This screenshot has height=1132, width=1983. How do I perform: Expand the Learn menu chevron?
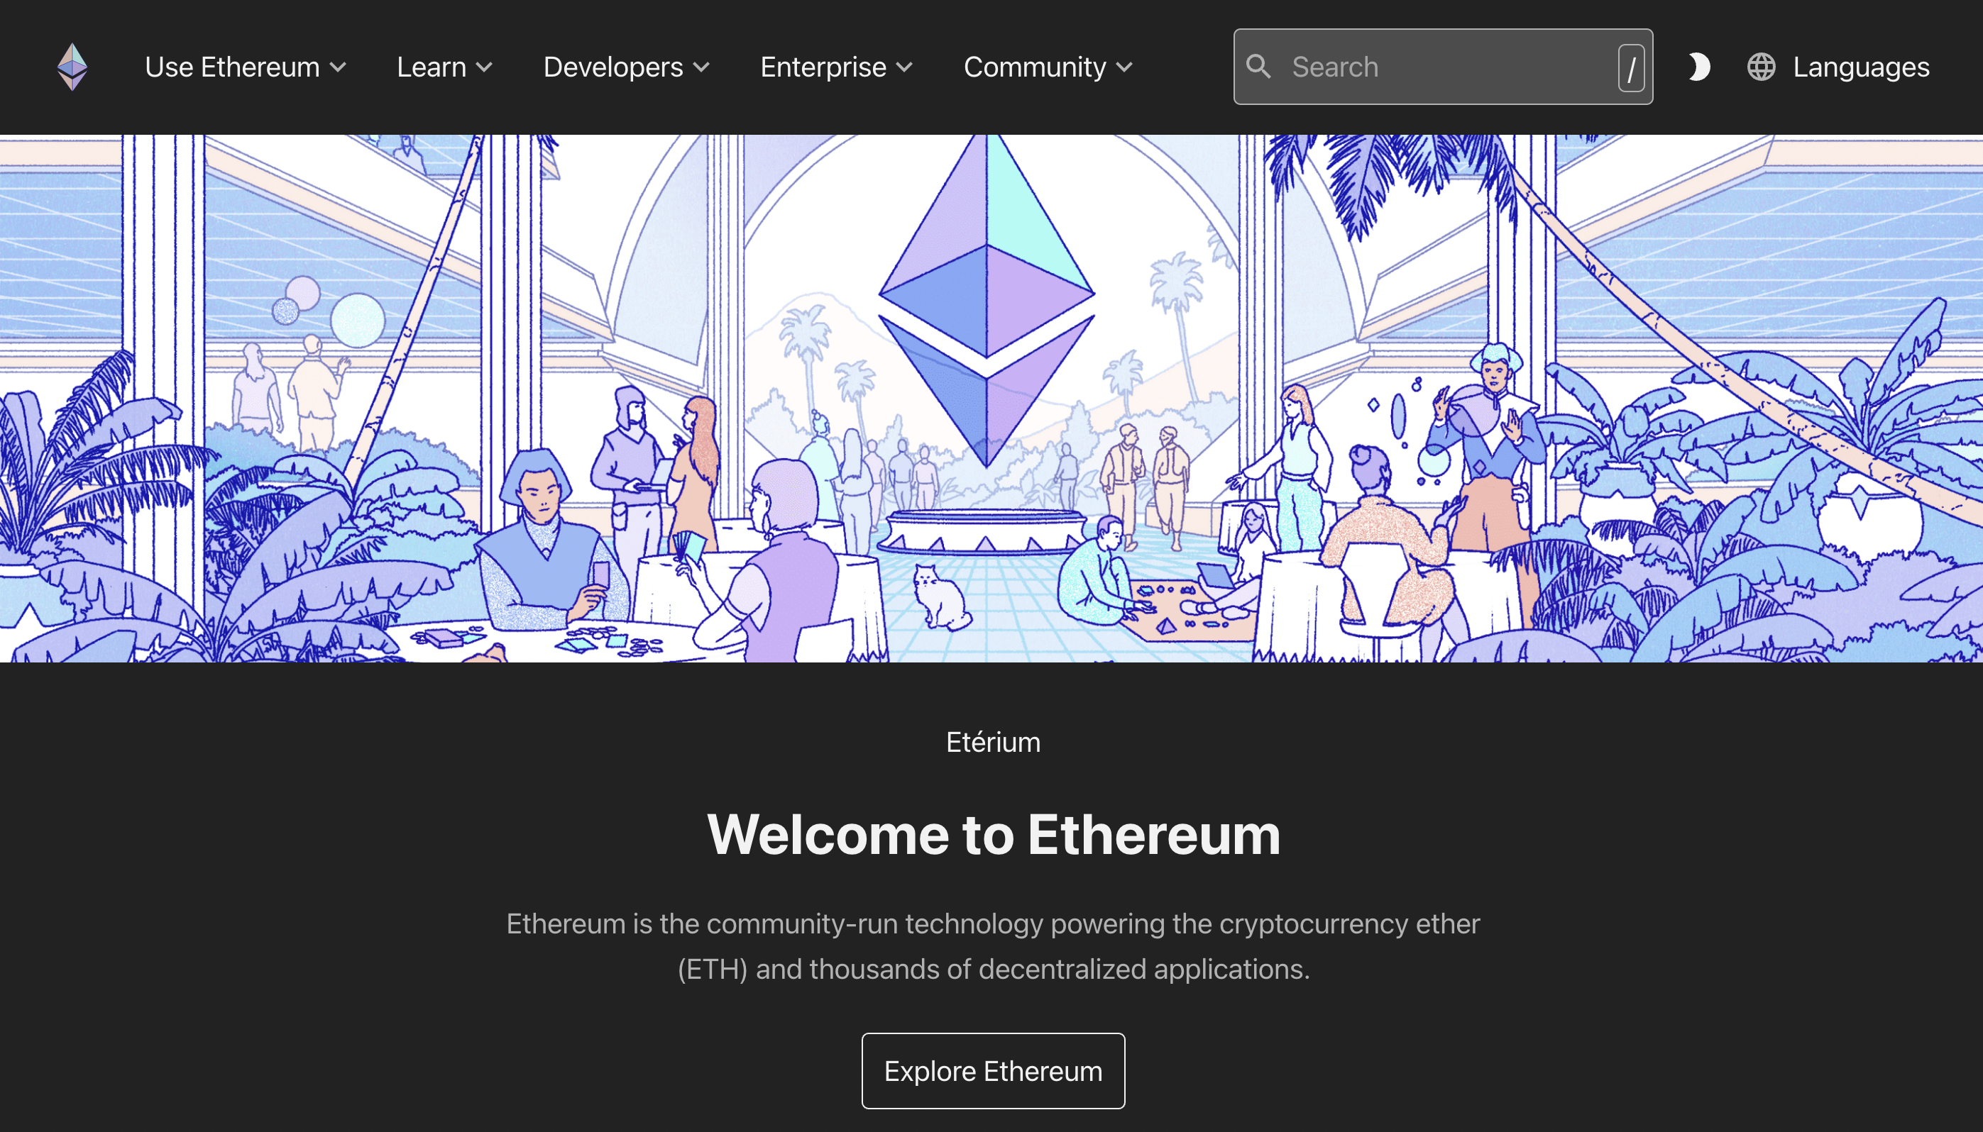484,67
